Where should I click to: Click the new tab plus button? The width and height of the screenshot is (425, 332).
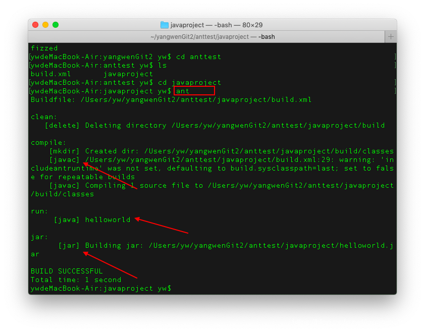coord(391,37)
